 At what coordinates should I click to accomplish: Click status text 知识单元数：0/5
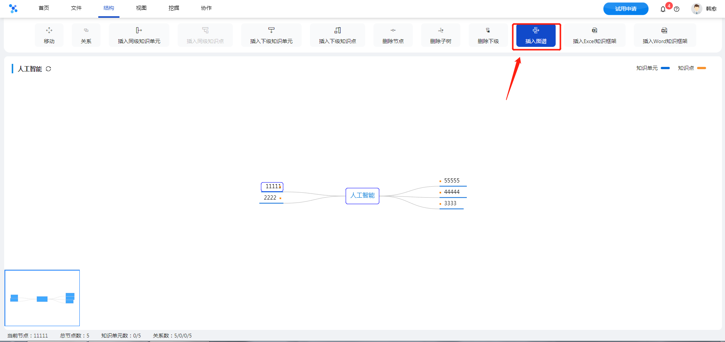tap(121, 336)
